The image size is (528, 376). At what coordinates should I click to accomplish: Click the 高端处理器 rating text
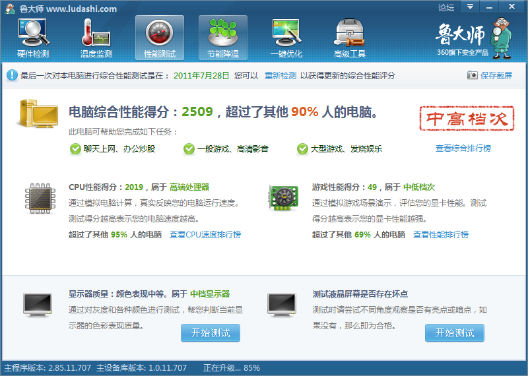(189, 187)
